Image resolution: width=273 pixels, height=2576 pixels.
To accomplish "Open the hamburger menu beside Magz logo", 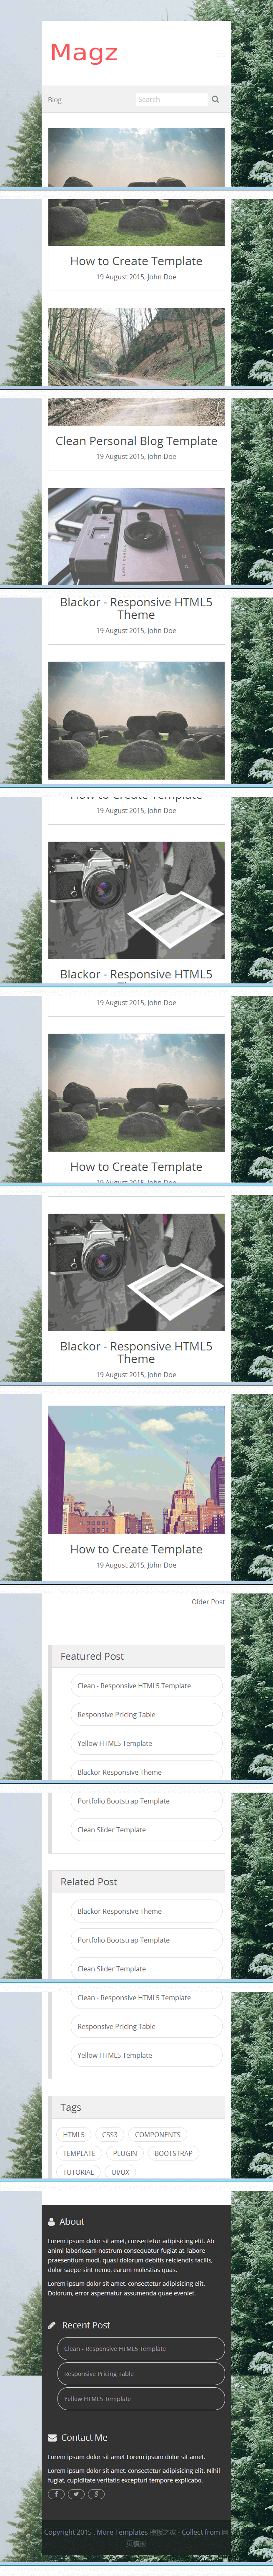I will click(x=219, y=53).
